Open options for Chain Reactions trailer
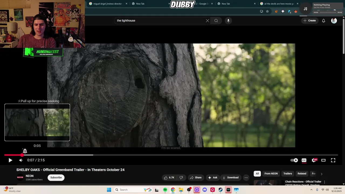Image resolution: width=345 pixels, height=194 pixels. pos(325,182)
